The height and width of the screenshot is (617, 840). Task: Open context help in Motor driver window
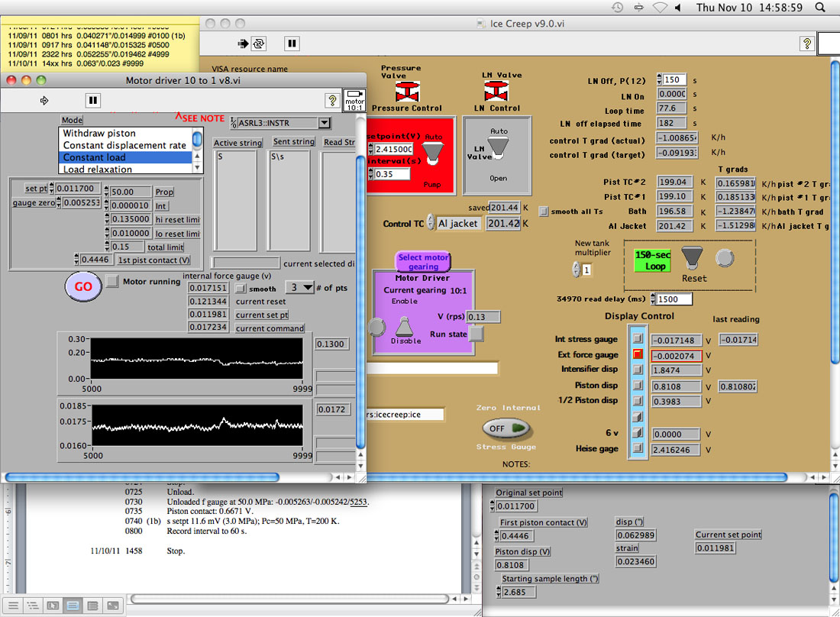tap(331, 100)
